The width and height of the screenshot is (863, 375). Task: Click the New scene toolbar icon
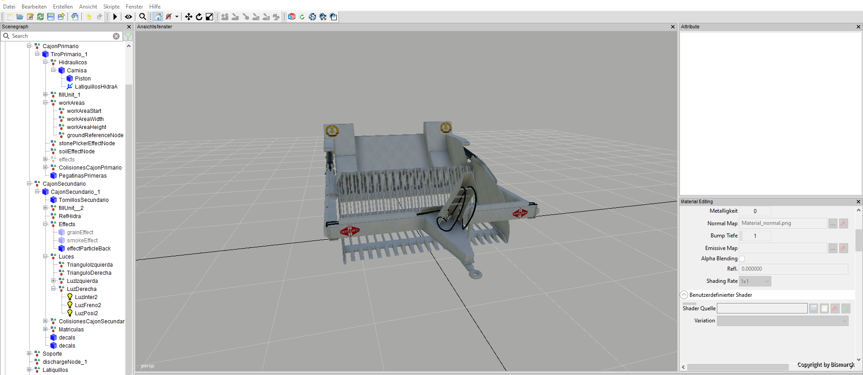click(x=10, y=17)
